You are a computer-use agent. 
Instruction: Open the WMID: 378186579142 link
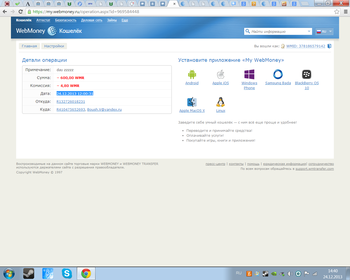pyautogui.click(x=306, y=46)
